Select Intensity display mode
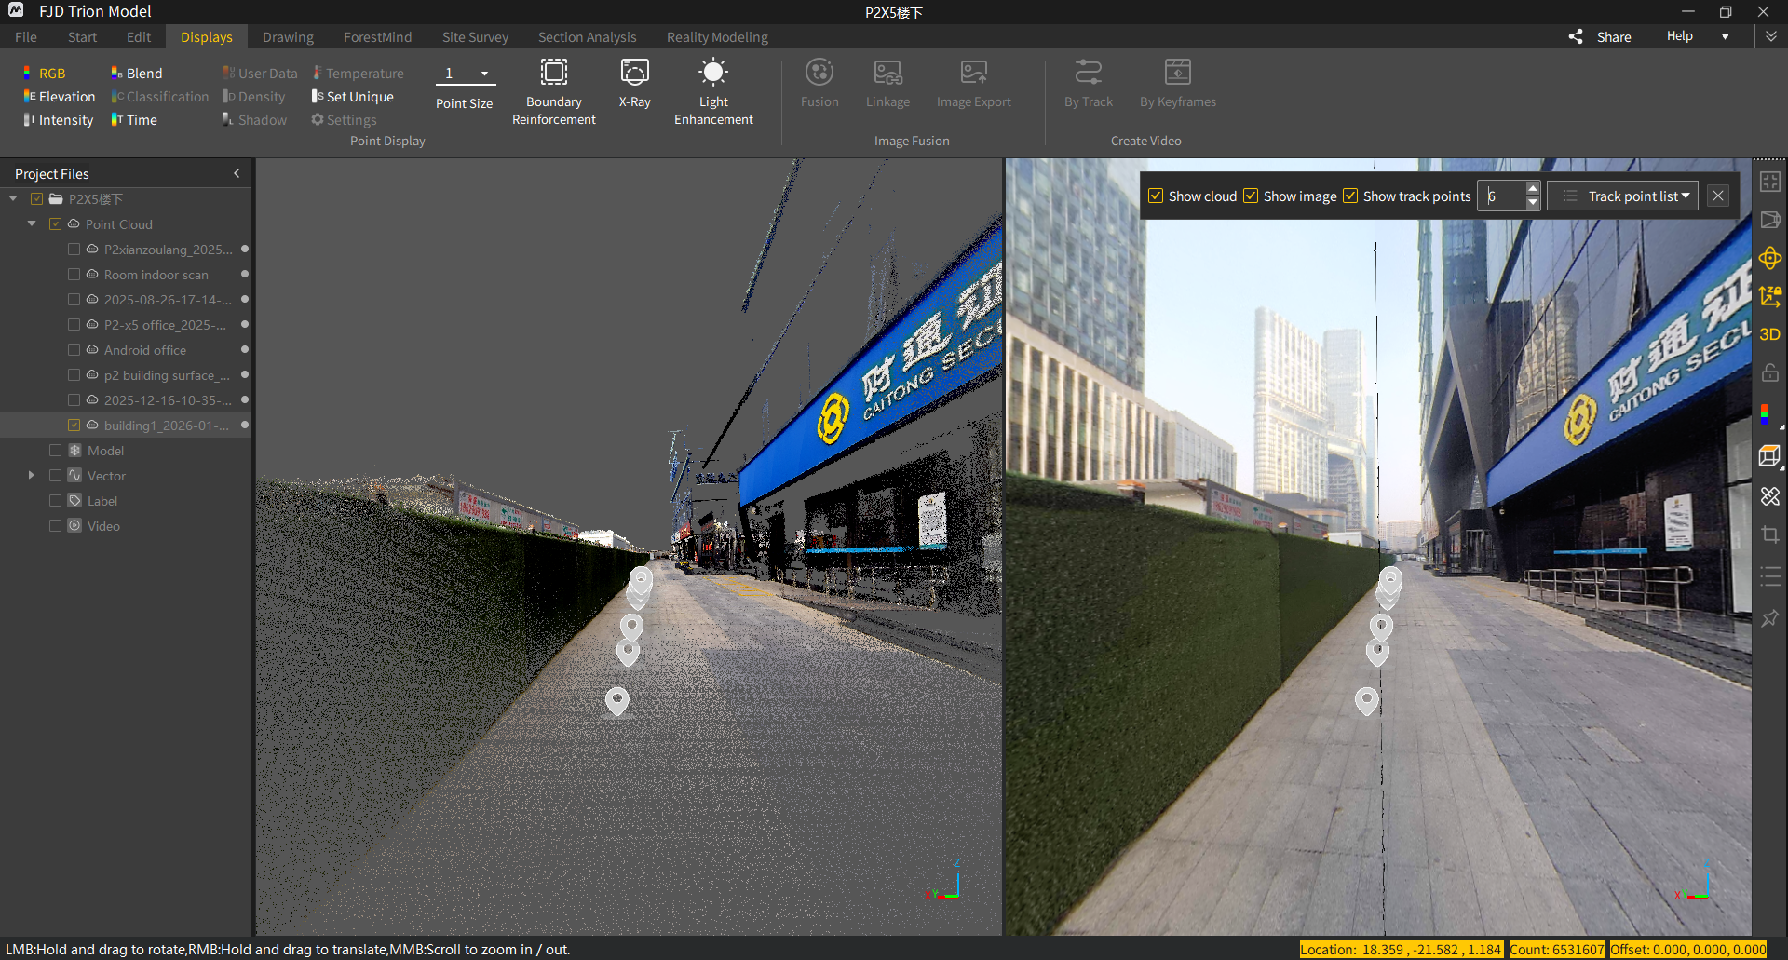Image resolution: width=1788 pixels, height=960 pixels. 58,120
